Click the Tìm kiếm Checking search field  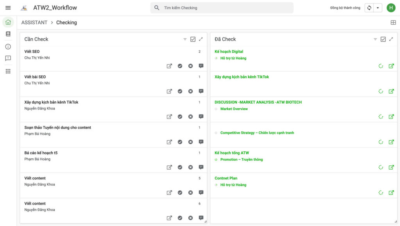pos(222,8)
